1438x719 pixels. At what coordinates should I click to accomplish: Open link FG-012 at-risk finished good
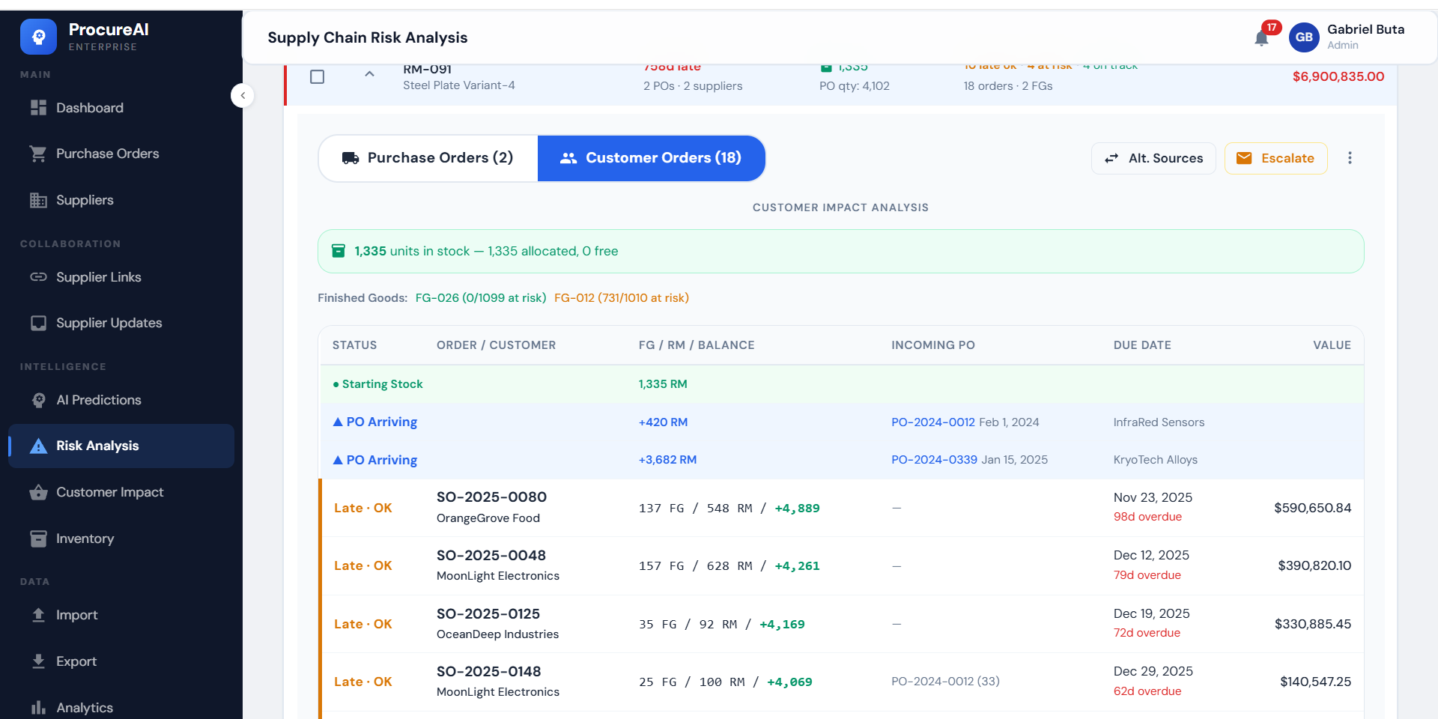click(621, 297)
